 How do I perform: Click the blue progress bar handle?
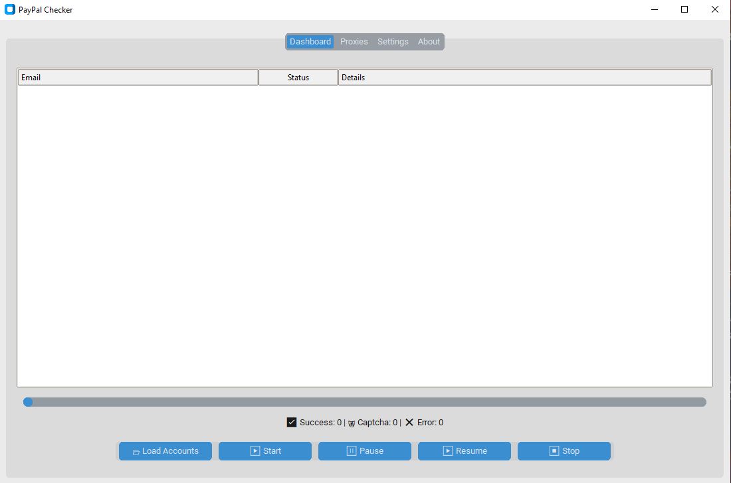coord(28,402)
